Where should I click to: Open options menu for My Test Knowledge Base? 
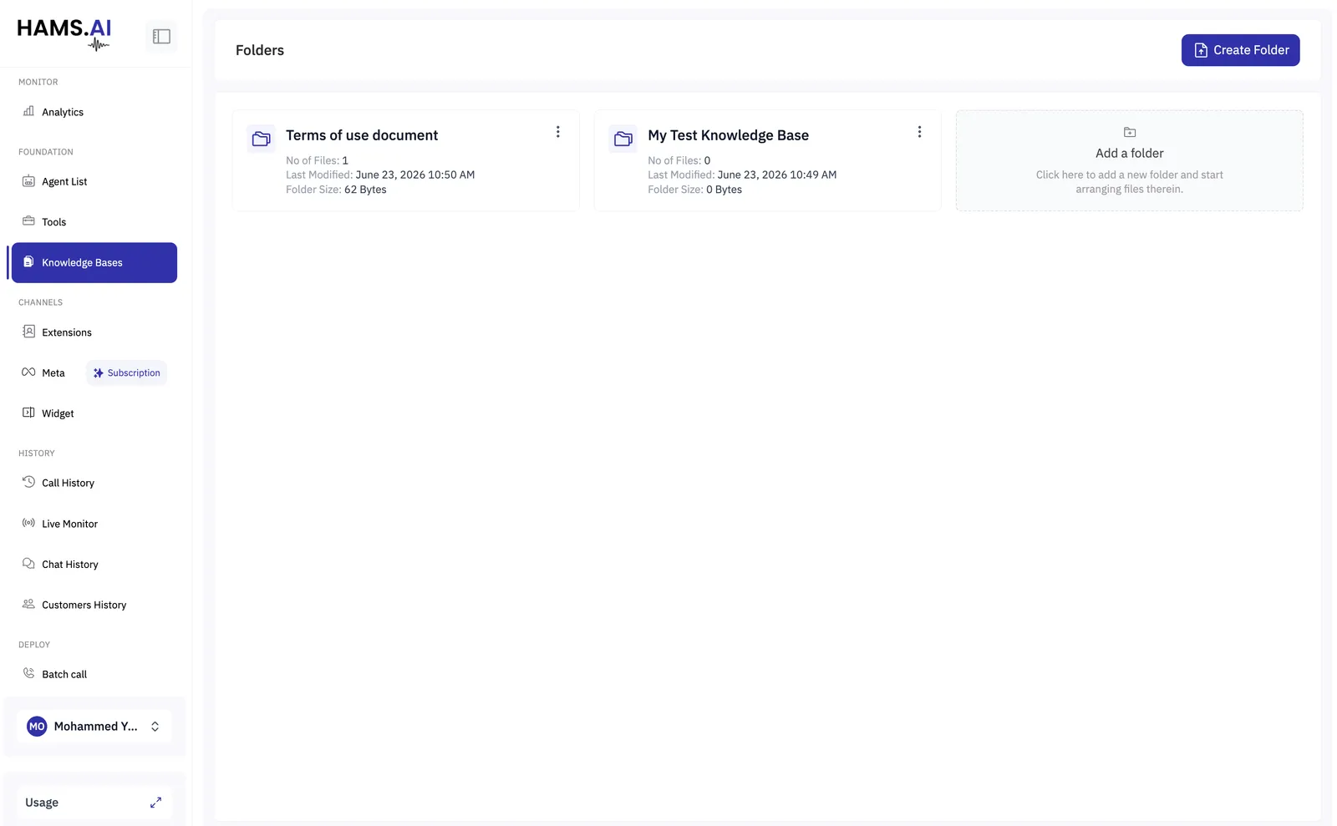pyautogui.click(x=919, y=132)
